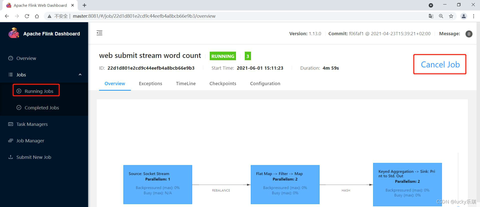Open Completed Jobs in the sidebar

click(44, 107)
